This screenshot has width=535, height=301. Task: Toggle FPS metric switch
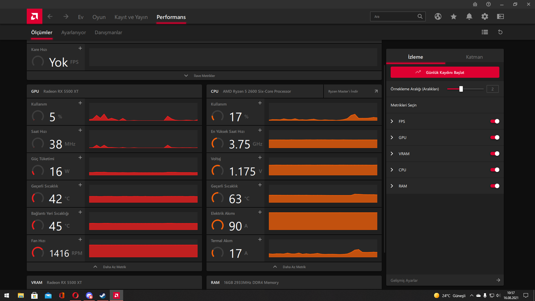coord(495,121)
